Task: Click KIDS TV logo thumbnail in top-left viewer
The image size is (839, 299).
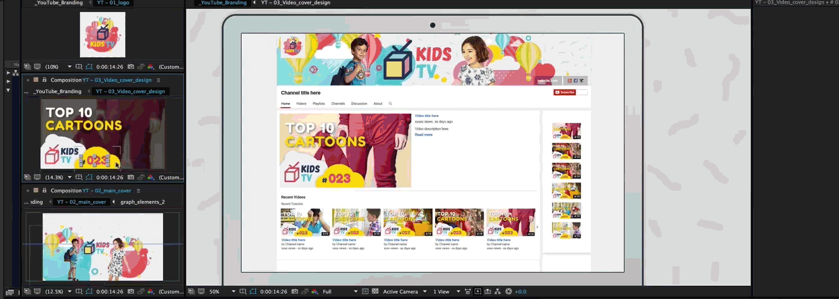Action: [x=102, y=35]
